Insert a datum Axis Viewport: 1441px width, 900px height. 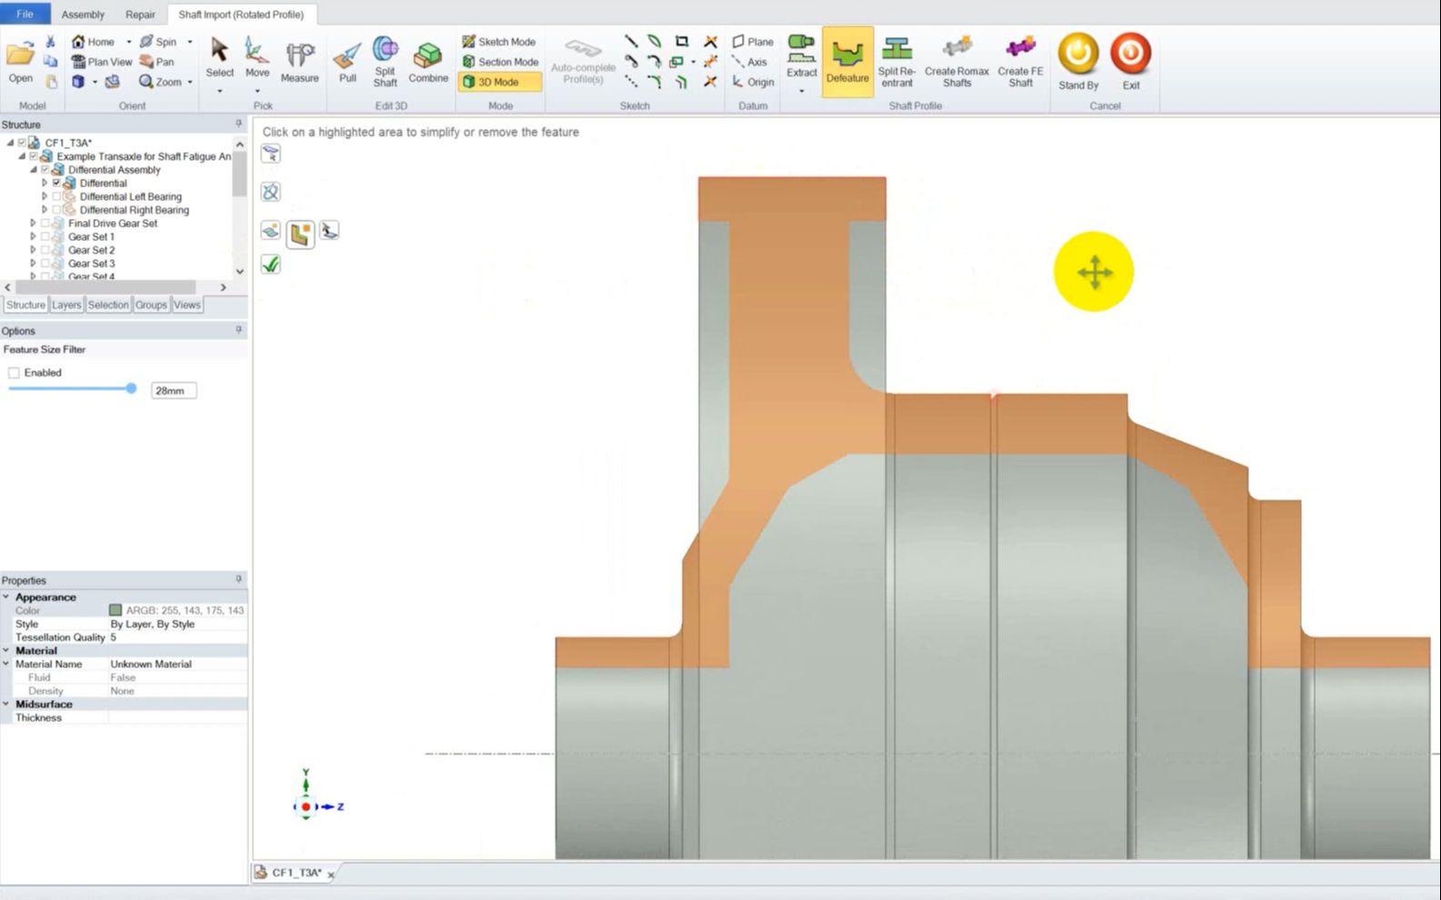(x=750, y=62)
